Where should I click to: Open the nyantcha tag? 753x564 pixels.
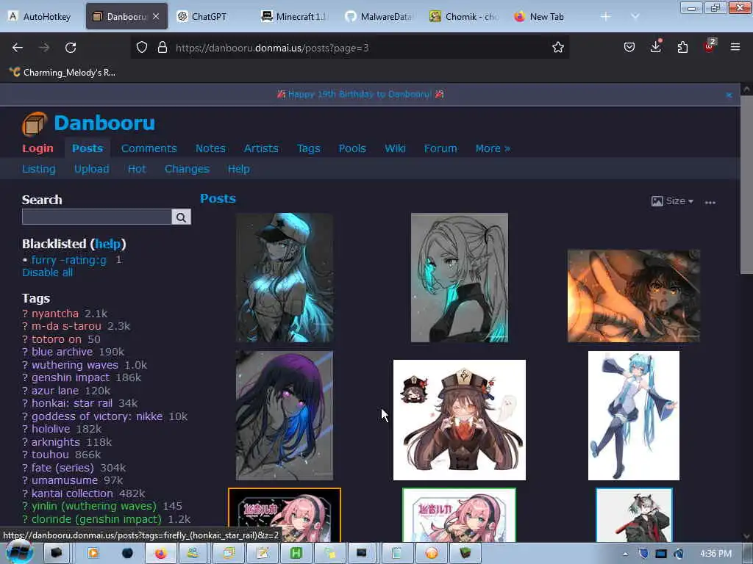(55, 314)
